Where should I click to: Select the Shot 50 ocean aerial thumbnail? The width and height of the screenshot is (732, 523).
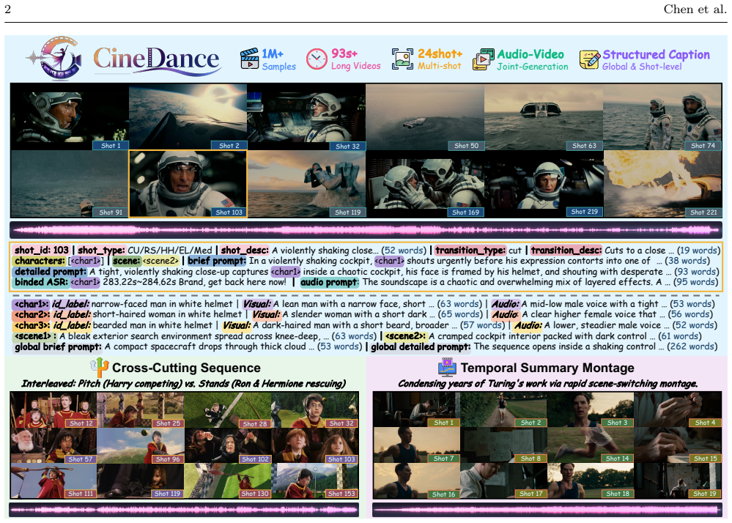point(425,116)
